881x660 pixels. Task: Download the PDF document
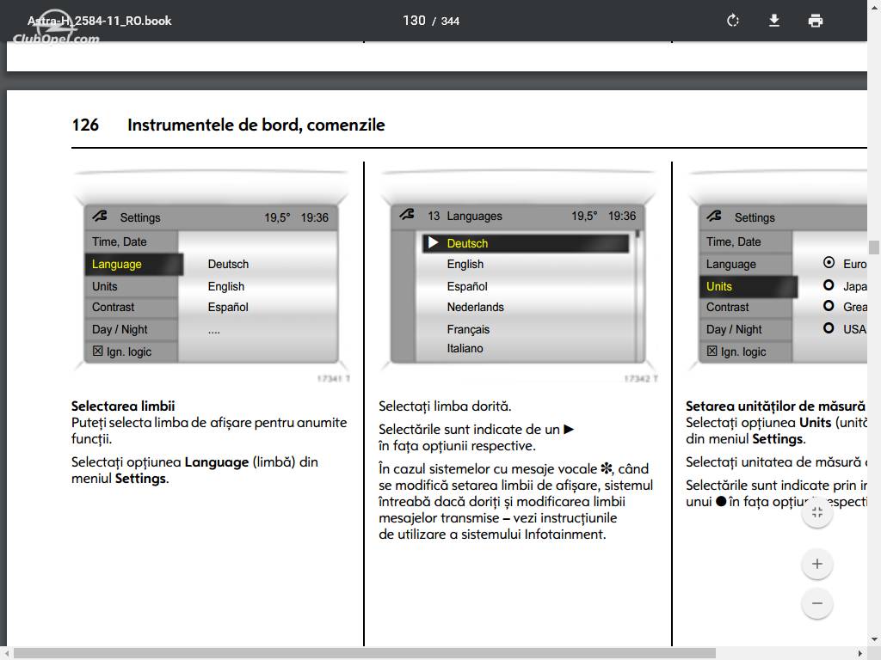(774, 21)
